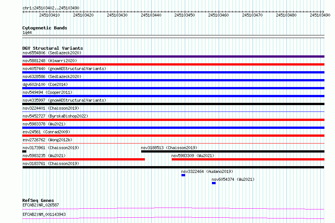Select the blue nsv5983378 variant bar
335x223 pixels.
click(173, 128)
